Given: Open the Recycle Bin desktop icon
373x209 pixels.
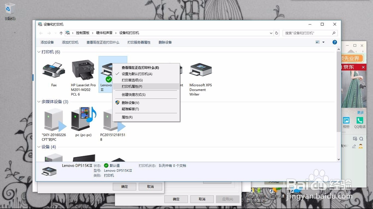Looking at the screenshot, I should [10, 11].
